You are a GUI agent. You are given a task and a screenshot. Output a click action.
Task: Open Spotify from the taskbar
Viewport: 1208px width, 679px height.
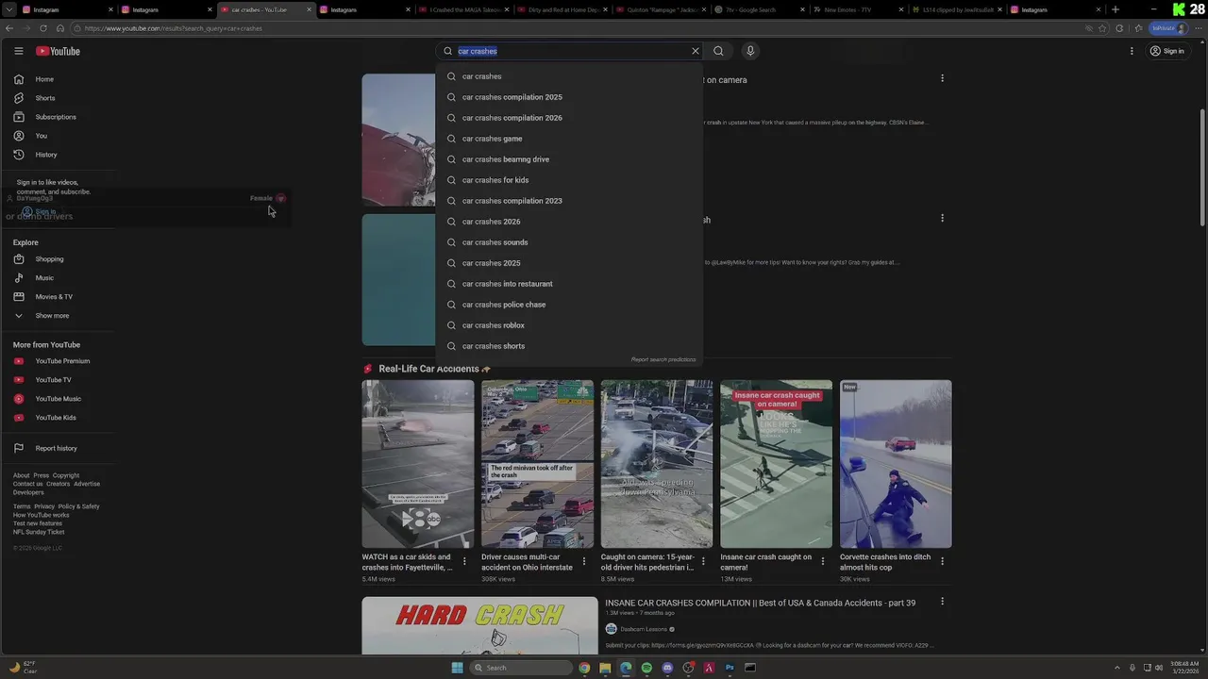[646, 668]
